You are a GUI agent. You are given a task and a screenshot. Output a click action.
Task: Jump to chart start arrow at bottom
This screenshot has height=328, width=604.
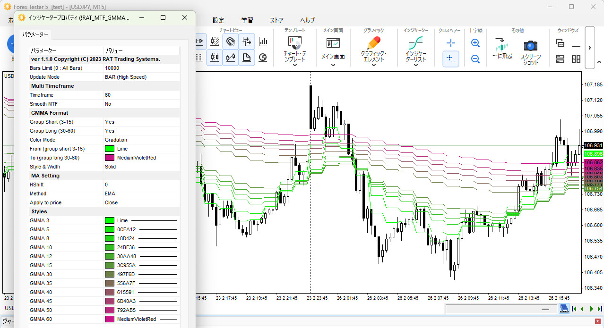point(574,309)
